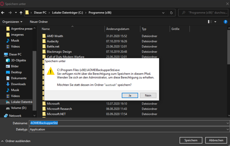Select Call of Duty Modern Warfare folder
The height and width of the screenshot is (146, 230).
tap(65, 57)
